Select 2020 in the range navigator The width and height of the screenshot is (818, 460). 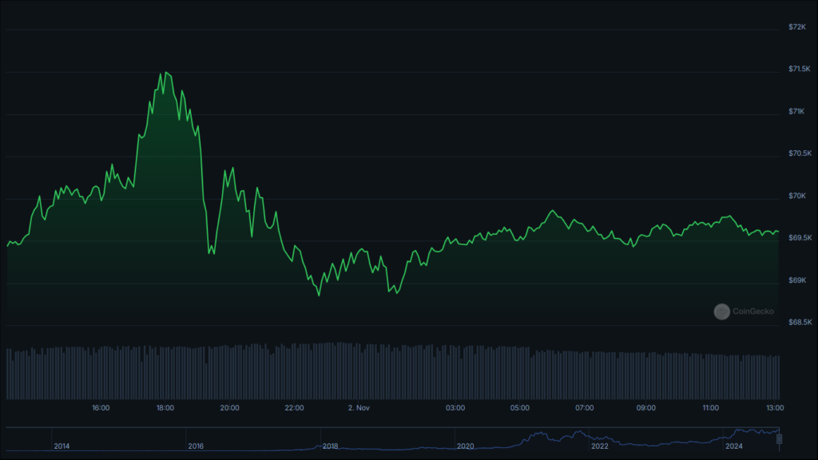[x=466, y=446]
